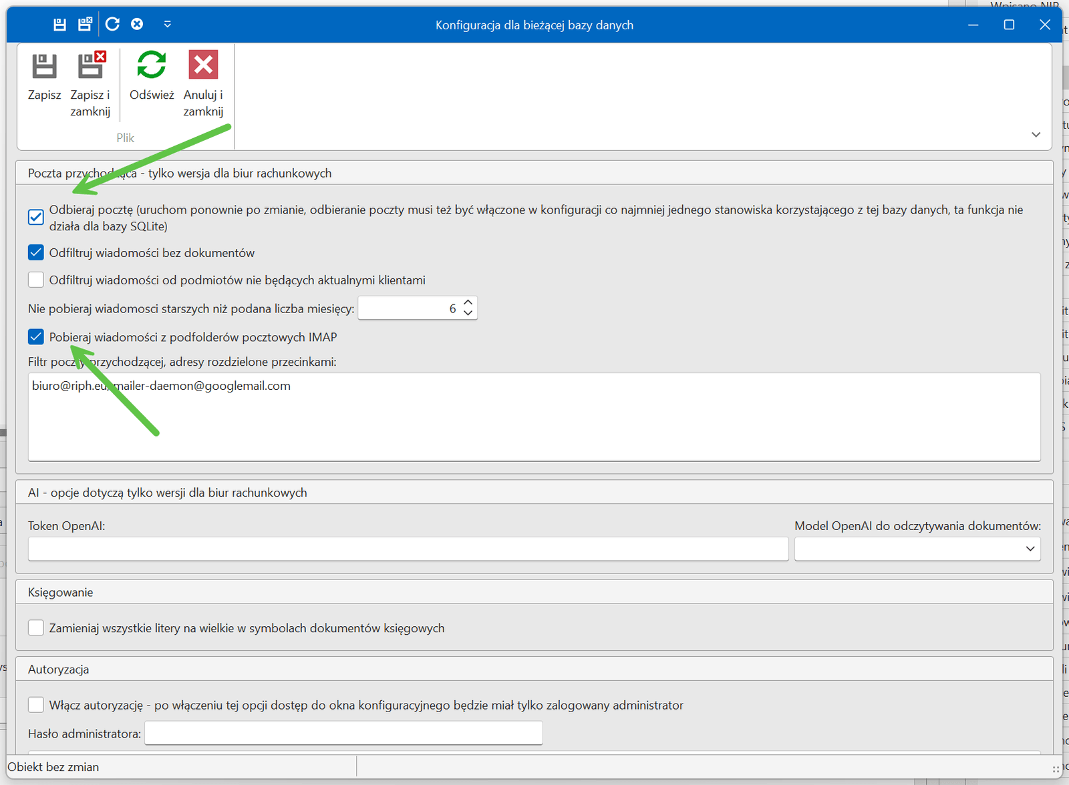Click small cancel icon in title bar
The height and width of the screenshot is (785, 1069).
point(137,25)
